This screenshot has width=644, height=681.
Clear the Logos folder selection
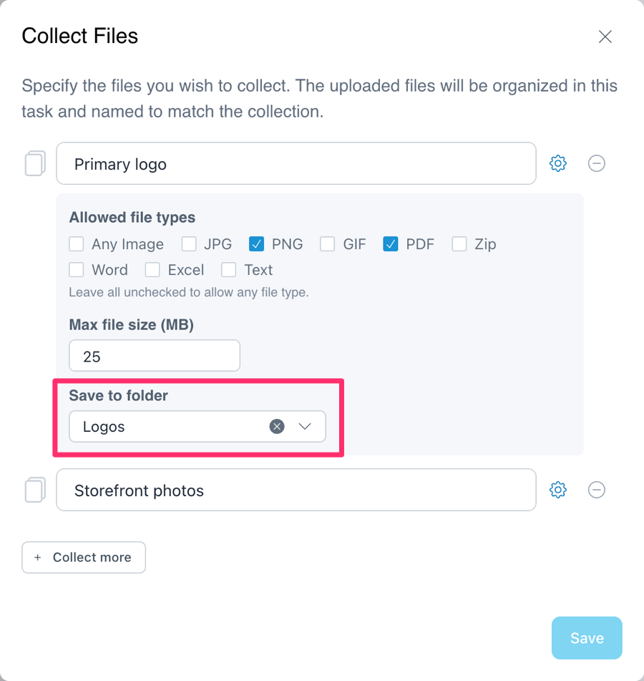[x=277, y=427]
